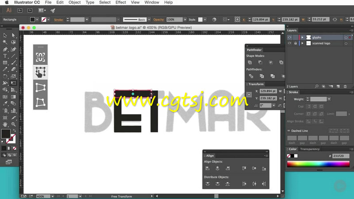The image size is (354, 199).
Task: Enable Dashed Line checkbox
Action: click(x=289, y=130)
